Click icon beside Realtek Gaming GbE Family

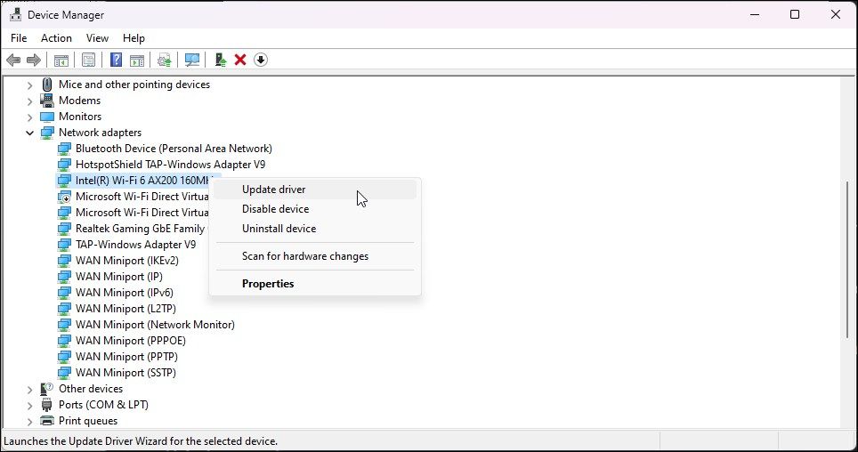64,228
